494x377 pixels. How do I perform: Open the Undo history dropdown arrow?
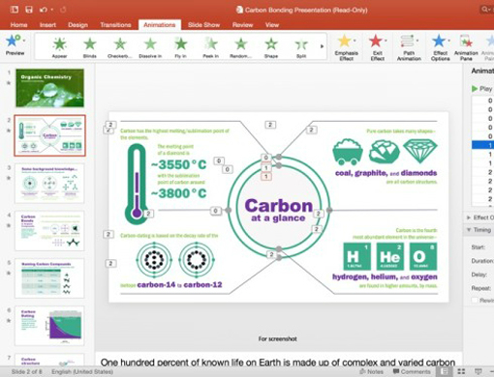click(x=52, y=10)
